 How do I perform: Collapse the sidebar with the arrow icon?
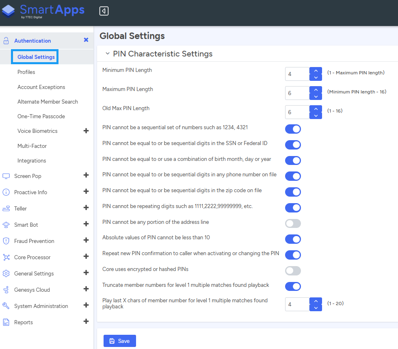coord(104,11)
